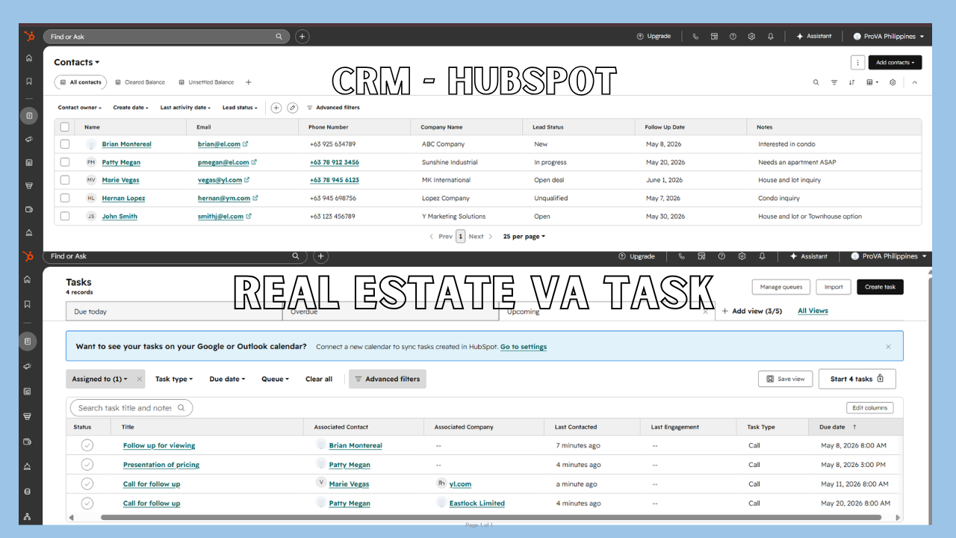Click the plus create button beside Contacts window search

point(302,36)
